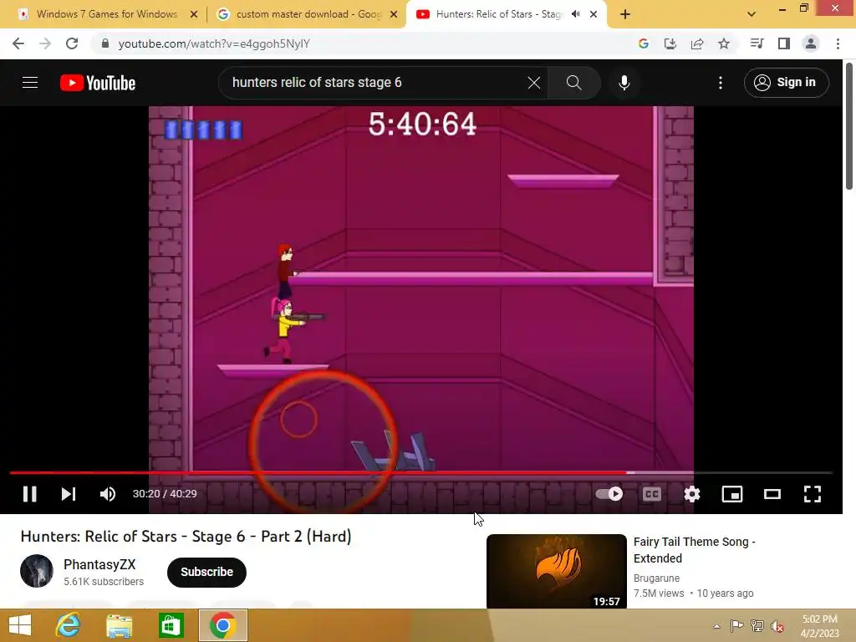856x642 pixels.
Task: Click the Google icon in address bar
Action: (x=643, y=43)
